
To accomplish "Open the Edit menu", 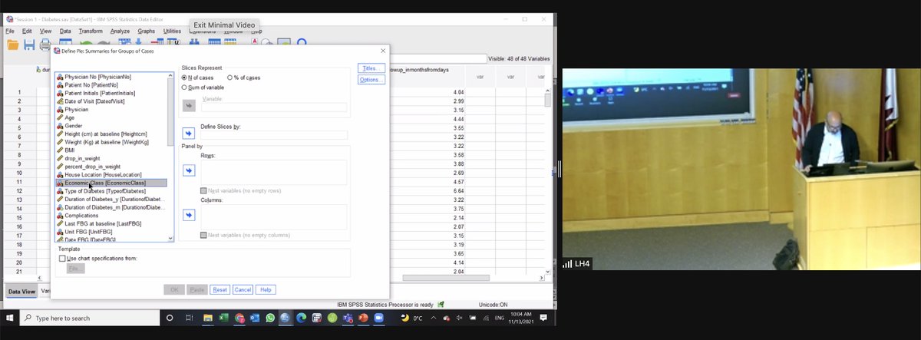I will 27,31.
